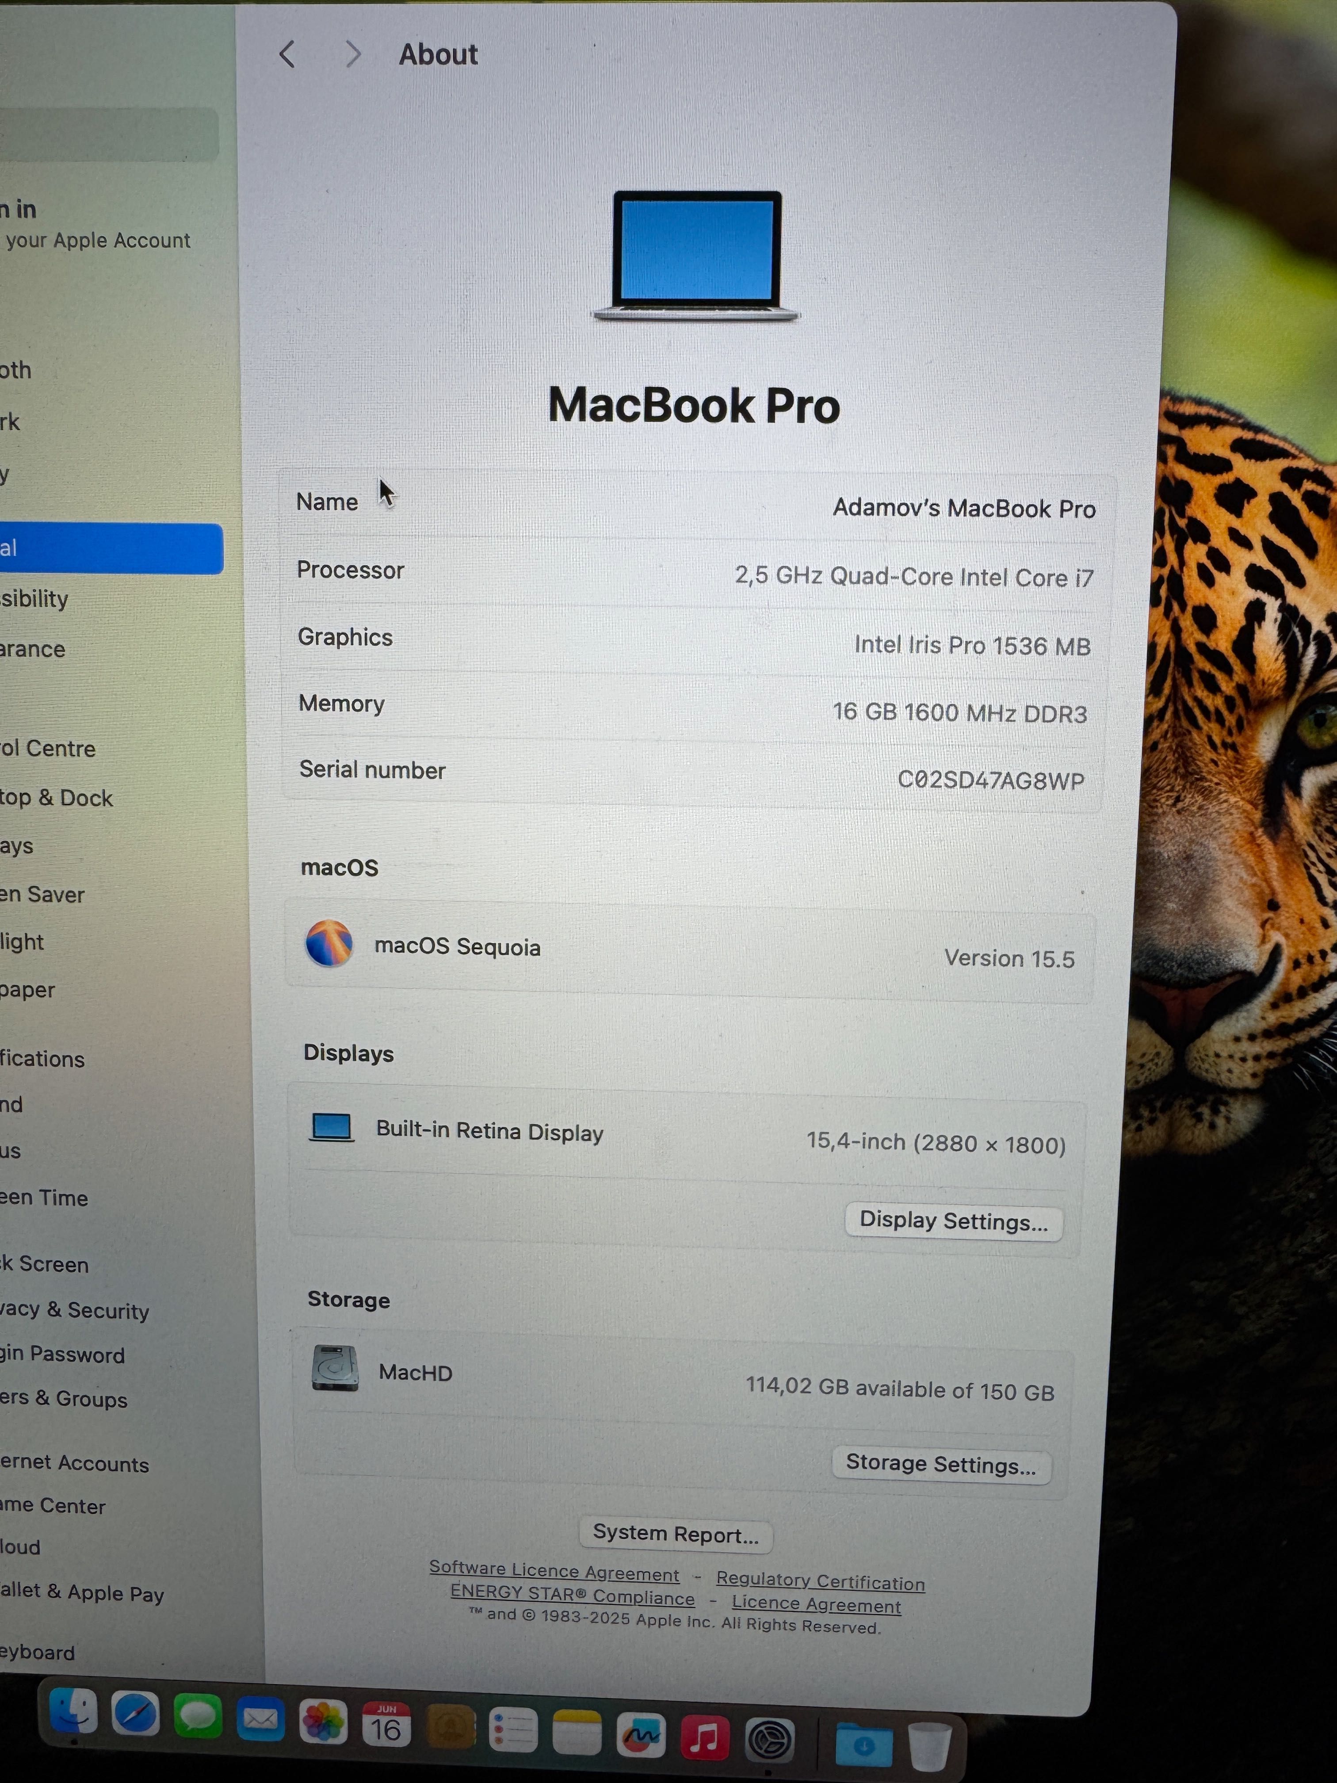Click processor value 2,5 GHz Quad-Core Intel Core i7
The height and width of the screenshot is (1783, 1337).
[914, 577]
